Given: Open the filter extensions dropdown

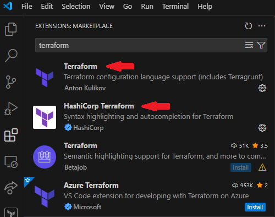Looking at the screenshot, I should point(261,45).
